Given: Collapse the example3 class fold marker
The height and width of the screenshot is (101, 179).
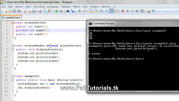Looking at the screenshot, I should coord(13,76).
